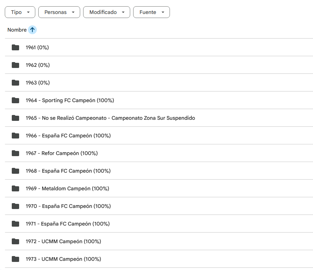The image size is (313, 270).
Task: Select '1970 - España FC Campeón (100%)' name
Action: tap(68, 206)
